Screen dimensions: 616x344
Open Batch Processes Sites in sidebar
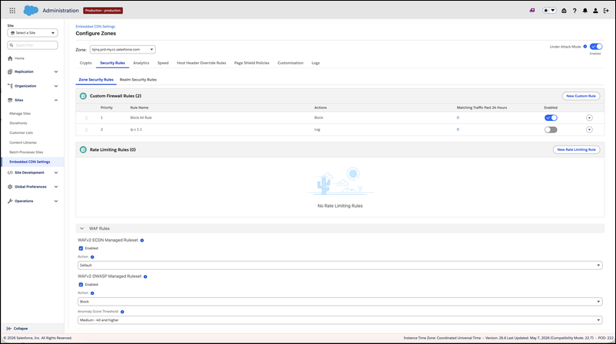(26, 152)
